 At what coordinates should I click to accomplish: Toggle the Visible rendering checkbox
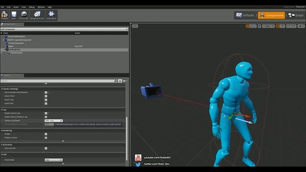(x=46, y=134)
